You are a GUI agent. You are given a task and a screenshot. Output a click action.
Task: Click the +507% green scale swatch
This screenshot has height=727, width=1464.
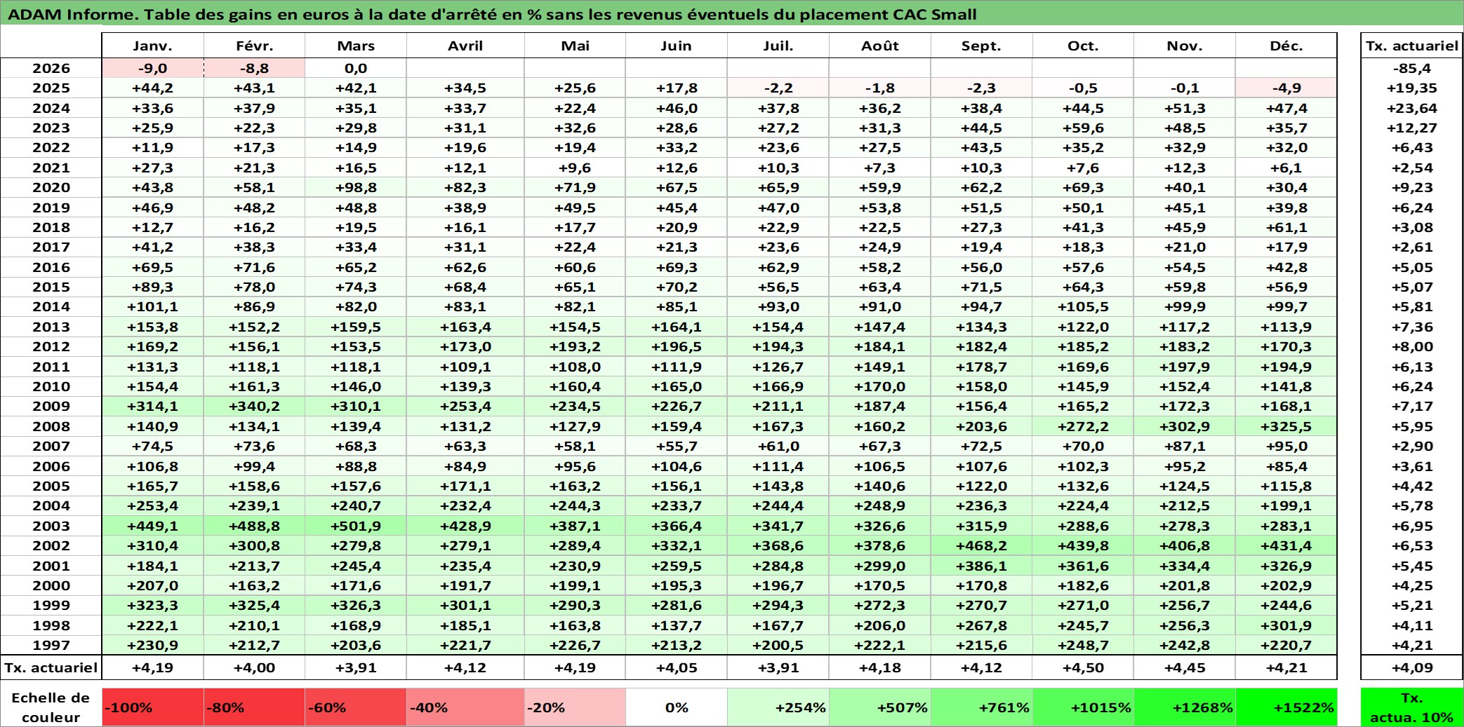(880, 707)
